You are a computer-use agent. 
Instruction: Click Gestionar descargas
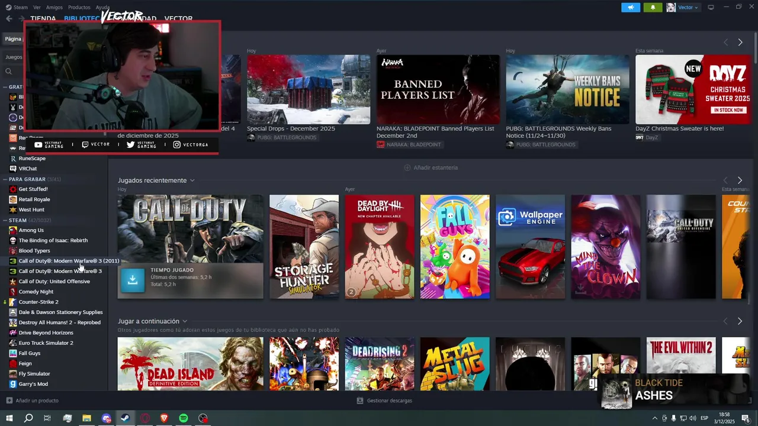tap(389, 401)
